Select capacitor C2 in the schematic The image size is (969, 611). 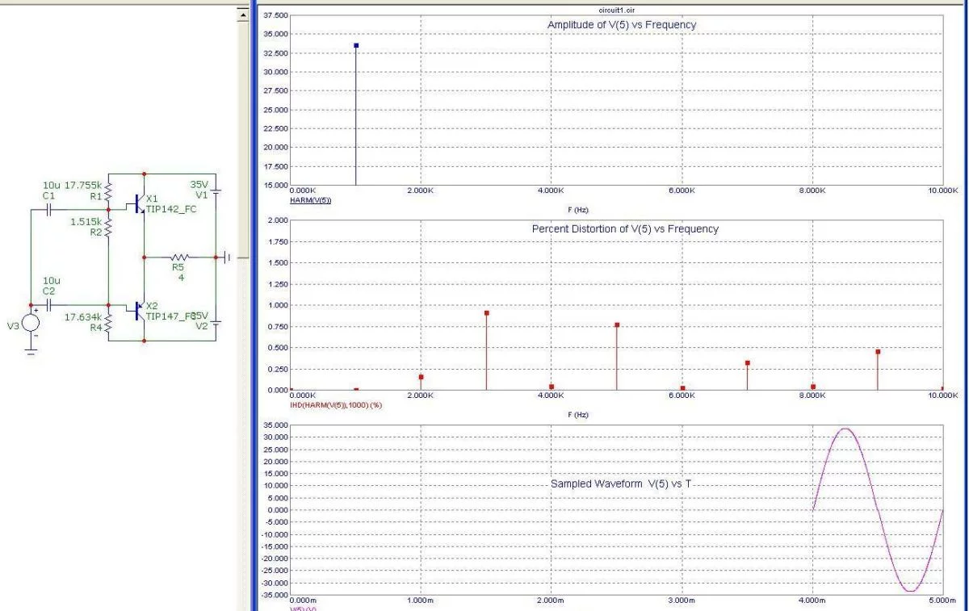click(48, 307)
